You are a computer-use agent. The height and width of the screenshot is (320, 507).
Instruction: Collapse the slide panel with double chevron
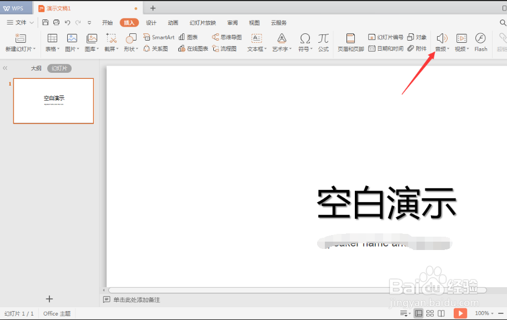tap(5, 68)
